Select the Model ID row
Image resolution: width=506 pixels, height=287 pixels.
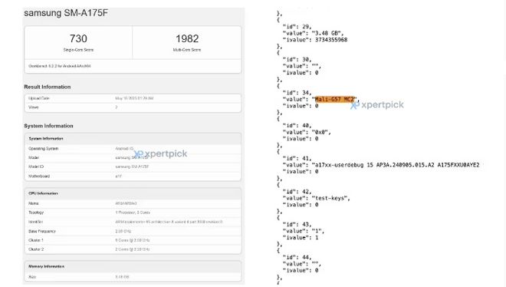[133, 167]
